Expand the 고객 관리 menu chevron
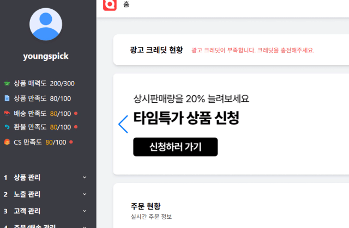 pos(85,211)
